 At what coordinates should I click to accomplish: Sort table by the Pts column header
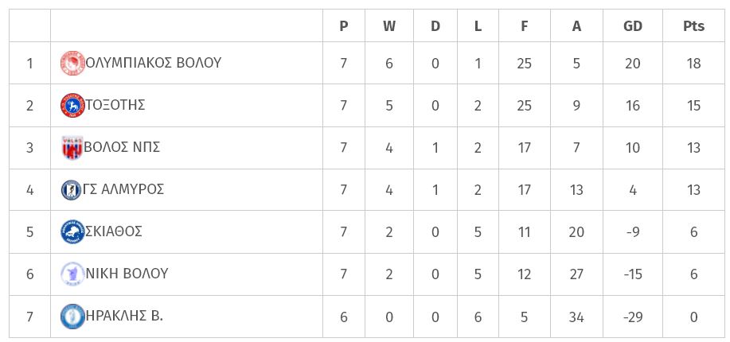pyautogui.click(x=693, y=26)
